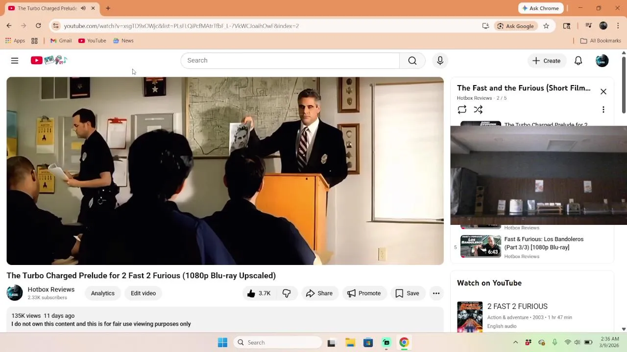Screen dimensions: 627x352
Task: Click the install app icon in address bar
Action: (485, 26)
